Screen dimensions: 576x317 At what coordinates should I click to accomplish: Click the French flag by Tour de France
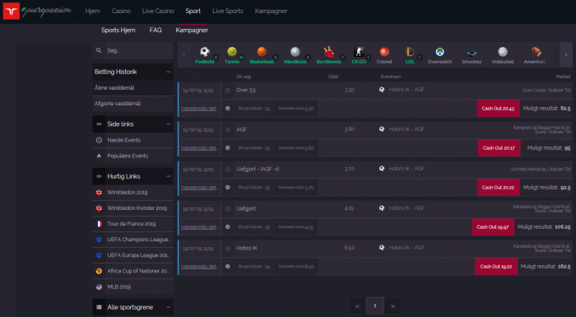[99, 224]
